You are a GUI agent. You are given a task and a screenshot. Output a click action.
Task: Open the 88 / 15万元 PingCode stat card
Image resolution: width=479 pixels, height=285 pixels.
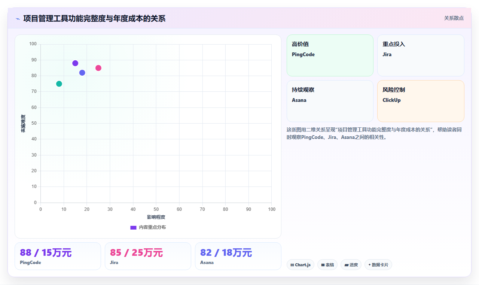pos(58,256)
